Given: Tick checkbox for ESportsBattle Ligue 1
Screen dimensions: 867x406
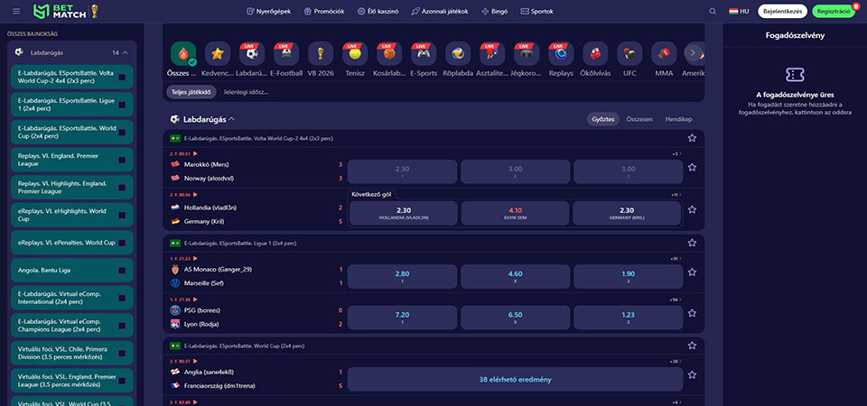Looking at the screenshot, I should (122, 105).
